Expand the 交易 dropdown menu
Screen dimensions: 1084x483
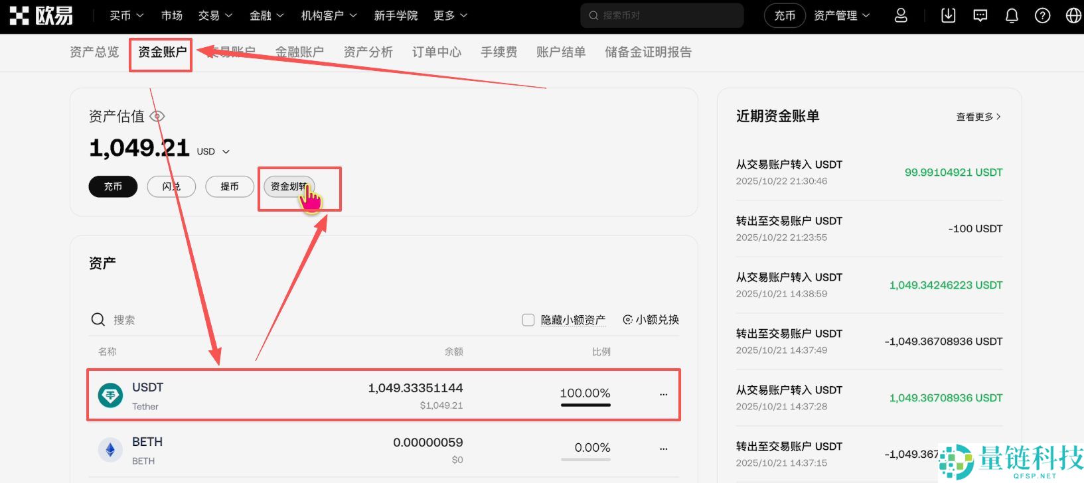coord(215,15)
